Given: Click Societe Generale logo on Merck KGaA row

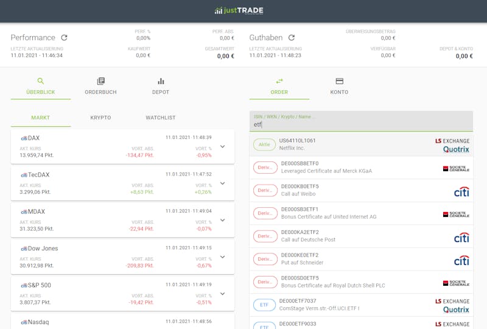Looking at the screenshot, I should point(456,169).
